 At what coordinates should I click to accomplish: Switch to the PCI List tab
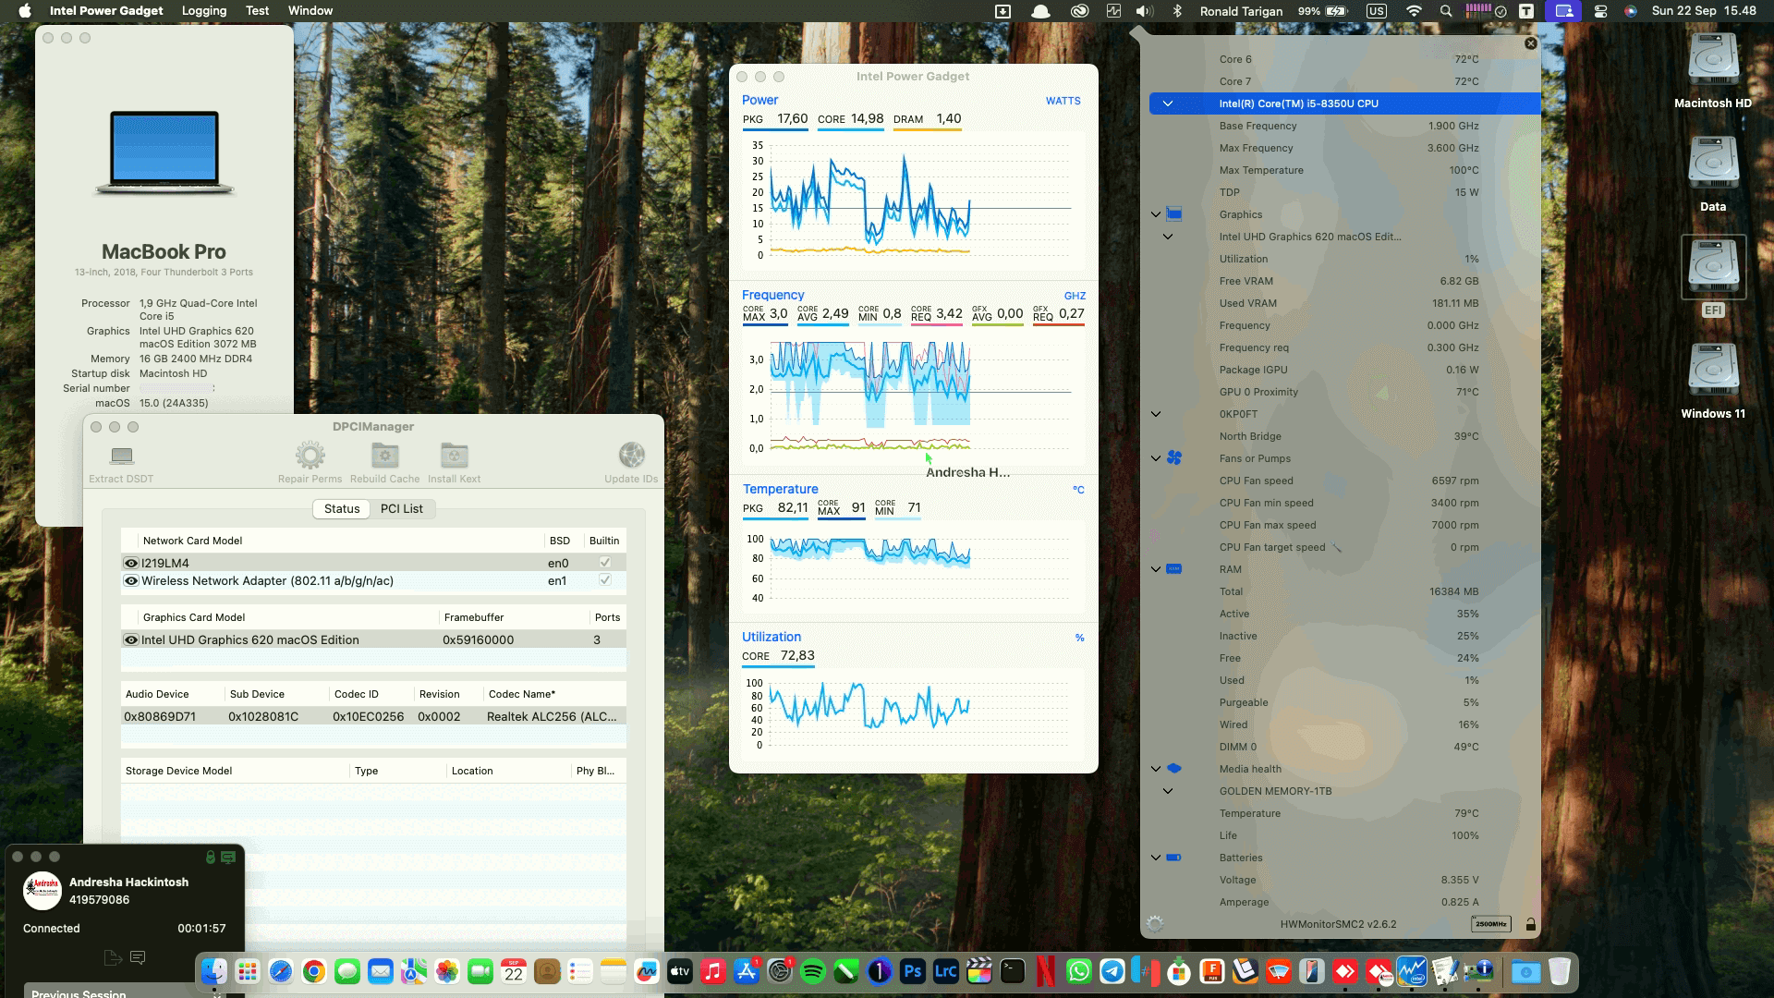click(401, 508)
